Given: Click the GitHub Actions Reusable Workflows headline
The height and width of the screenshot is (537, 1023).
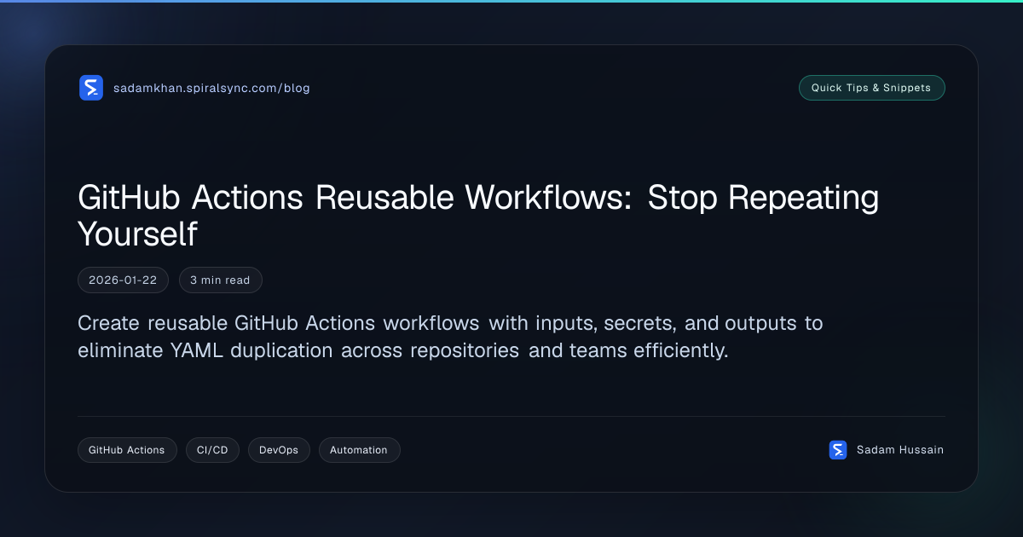Looking at the screenshot, I should pyautogui.click(x=478, y=215).
